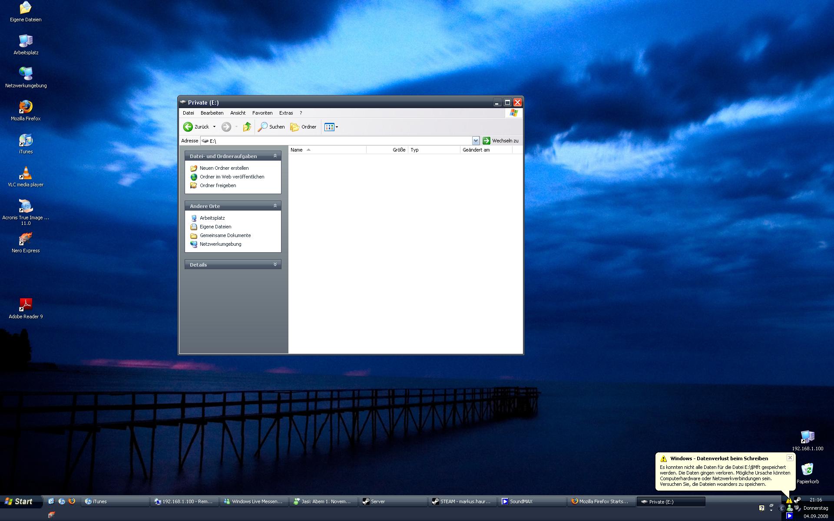834x521 pixels.
Task: Expand the address bar dropdown arrow
Action: point(476,141)
